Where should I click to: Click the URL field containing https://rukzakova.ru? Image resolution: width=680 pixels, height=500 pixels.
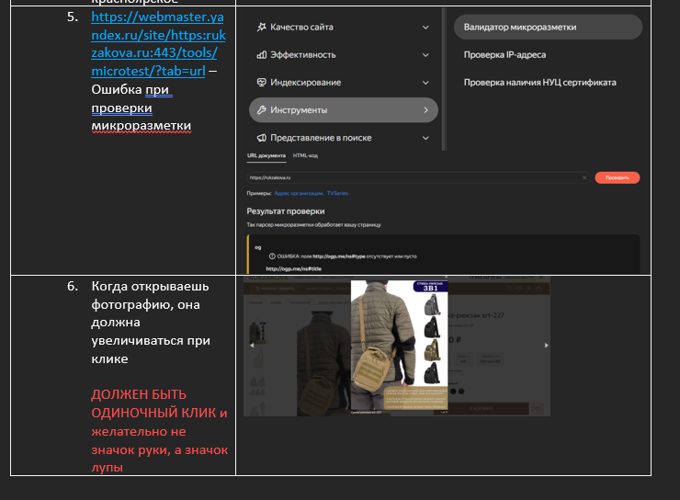coord(418,177)
